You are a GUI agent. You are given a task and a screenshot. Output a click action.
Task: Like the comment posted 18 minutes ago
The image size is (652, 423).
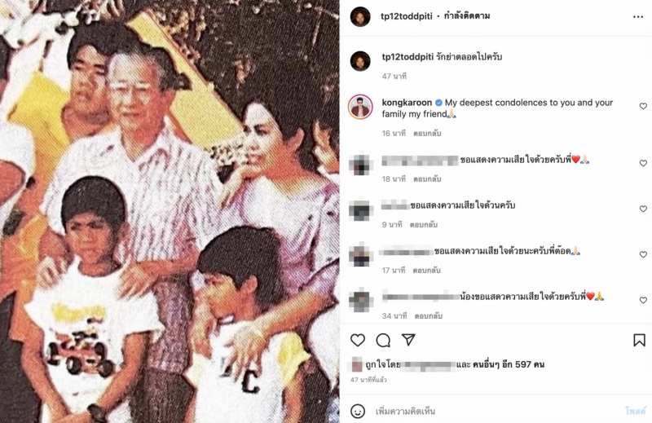click(x=643, y=164)
